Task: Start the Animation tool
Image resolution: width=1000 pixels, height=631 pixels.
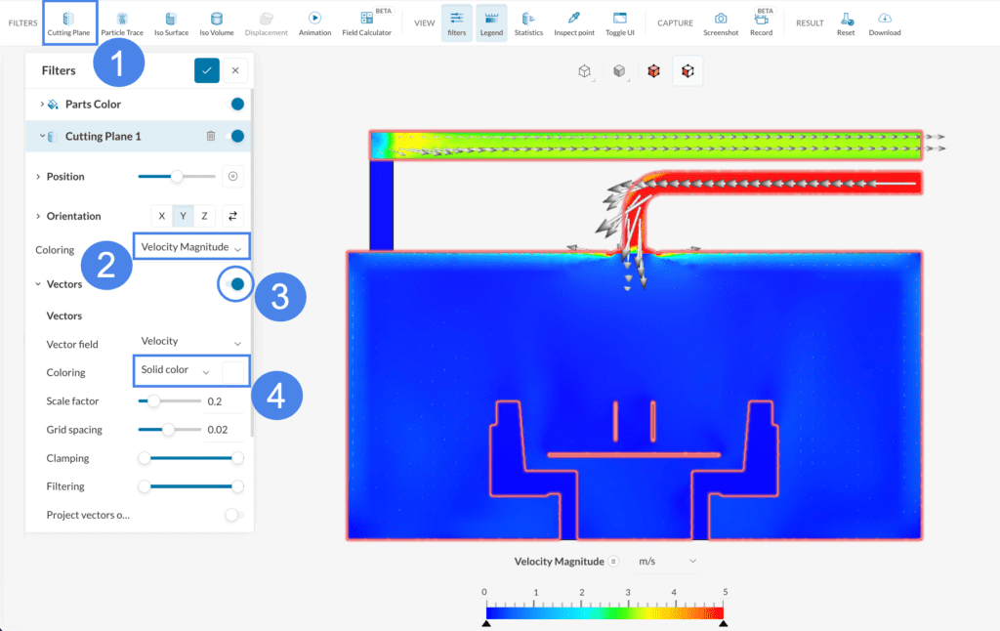Action: 314,23
